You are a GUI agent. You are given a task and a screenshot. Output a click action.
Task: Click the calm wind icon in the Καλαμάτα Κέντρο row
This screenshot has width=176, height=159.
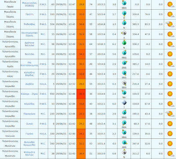click(x=124, y=152)
